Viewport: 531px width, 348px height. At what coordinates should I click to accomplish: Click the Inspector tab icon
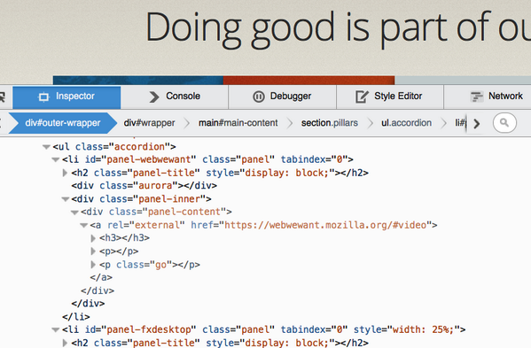point(43,97)
